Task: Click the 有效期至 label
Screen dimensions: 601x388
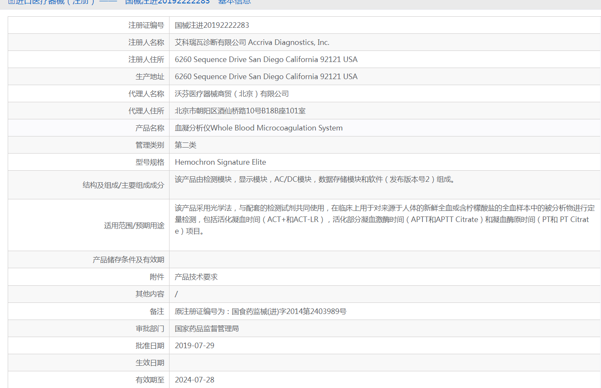Action: coord(150,380)
